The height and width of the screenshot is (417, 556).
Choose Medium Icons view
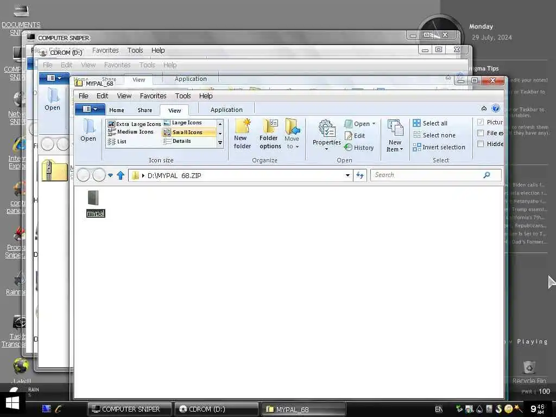(130, 132)
